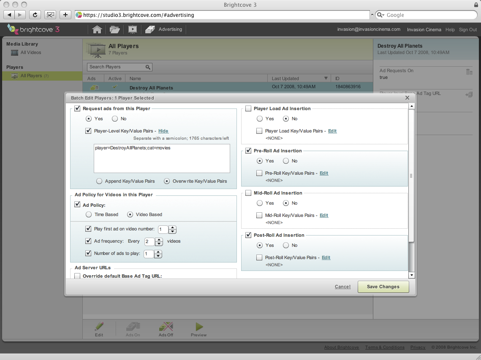The width and height of the screenshot is (481, 360).
Task: Select Overwrite Key/Value Pairs option
Action: [x=166, y=181]
